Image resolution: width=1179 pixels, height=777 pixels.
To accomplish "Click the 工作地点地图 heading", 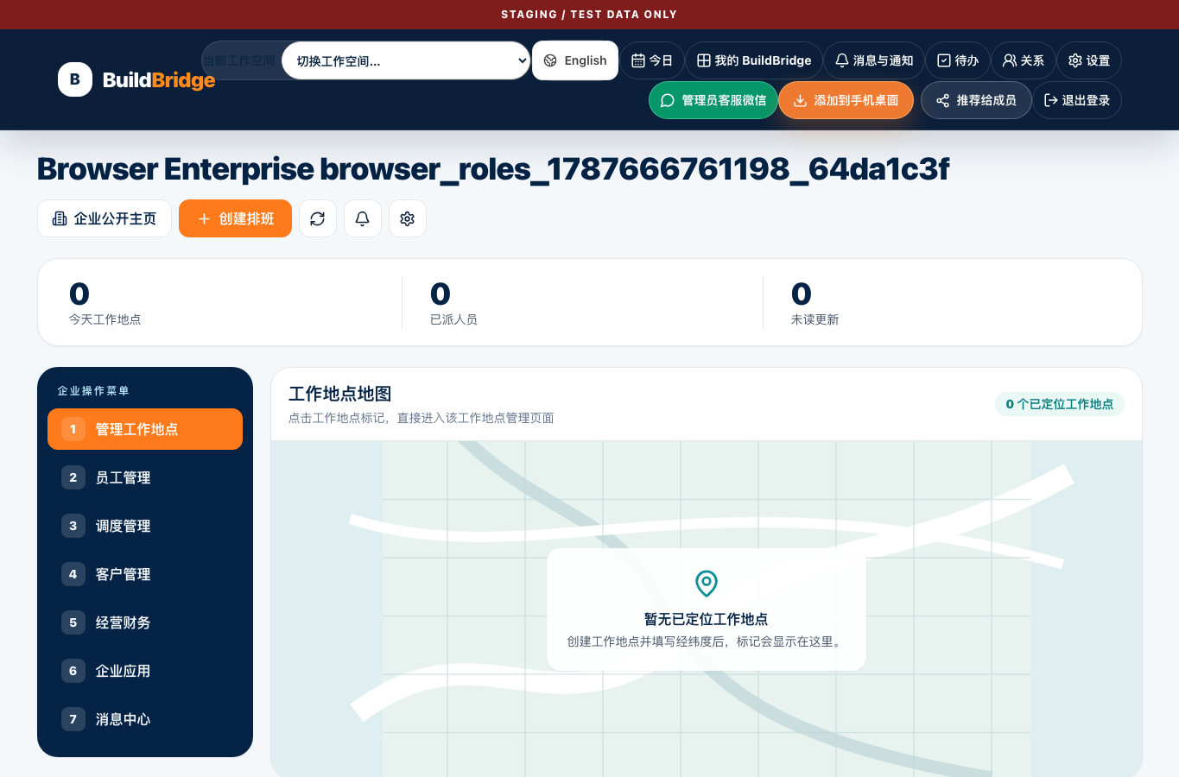I will (339, 394).
